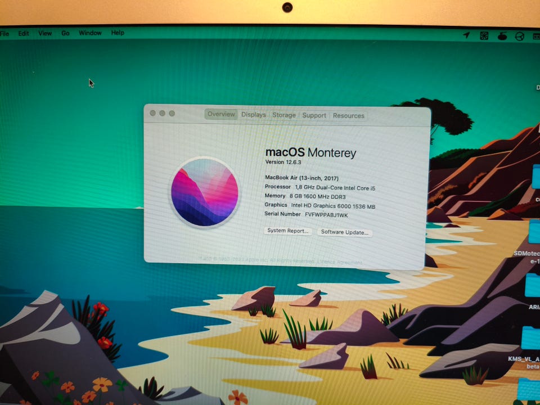Switch to the Storage tab

(284, 115)
